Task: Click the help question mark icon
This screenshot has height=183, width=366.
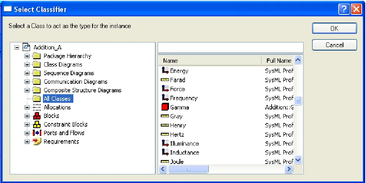Action: 344,10
